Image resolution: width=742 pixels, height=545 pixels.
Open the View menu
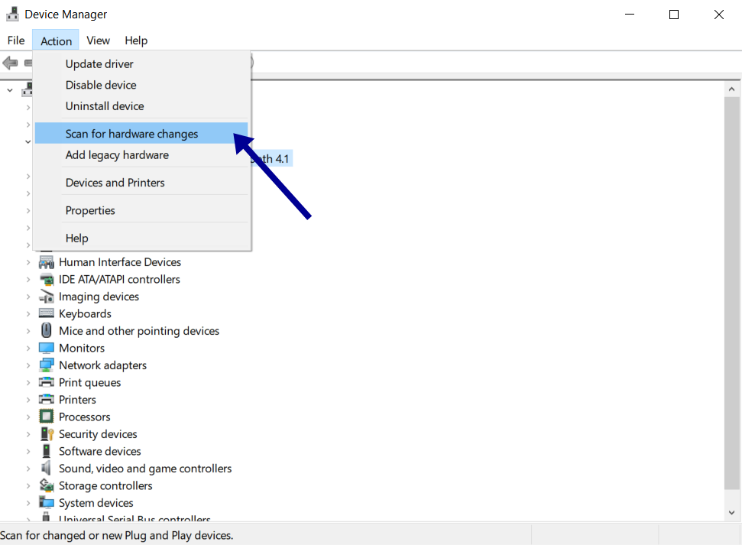click(98, 41)
